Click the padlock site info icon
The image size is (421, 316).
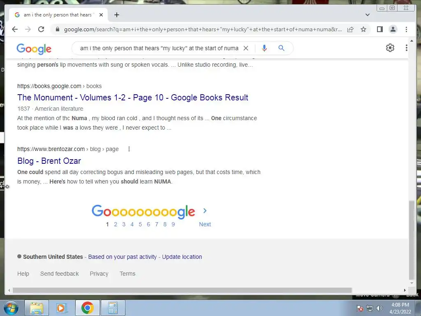coord(58,29)
